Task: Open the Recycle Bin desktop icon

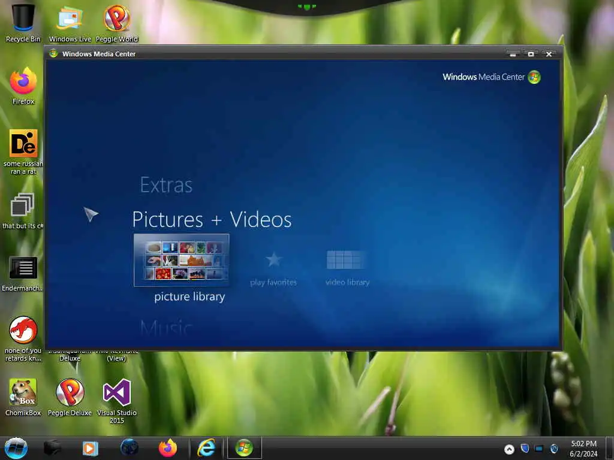Action: (x=23, y=23)
